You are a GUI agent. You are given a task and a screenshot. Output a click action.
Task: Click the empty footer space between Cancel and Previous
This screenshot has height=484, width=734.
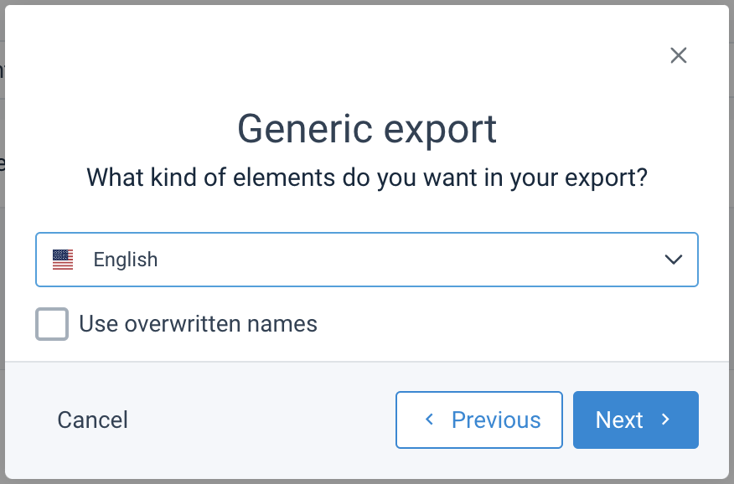pos(260,420)
